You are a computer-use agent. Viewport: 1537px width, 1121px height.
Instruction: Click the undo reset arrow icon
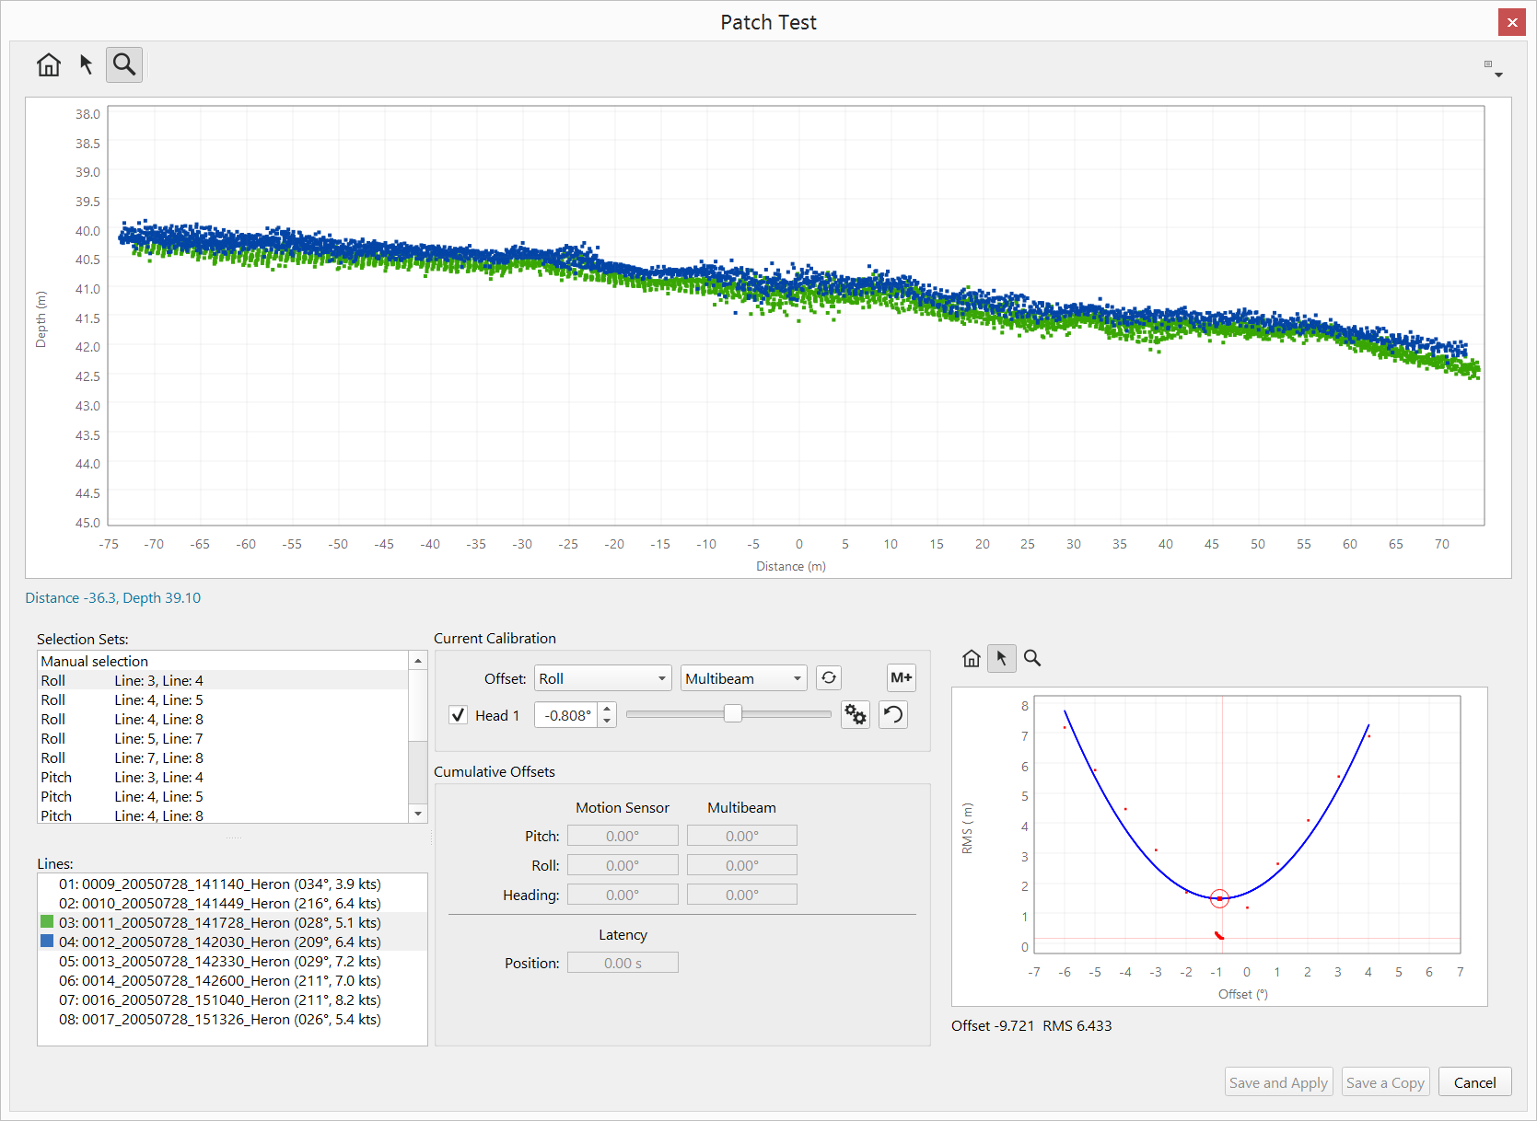pos(893,715)
